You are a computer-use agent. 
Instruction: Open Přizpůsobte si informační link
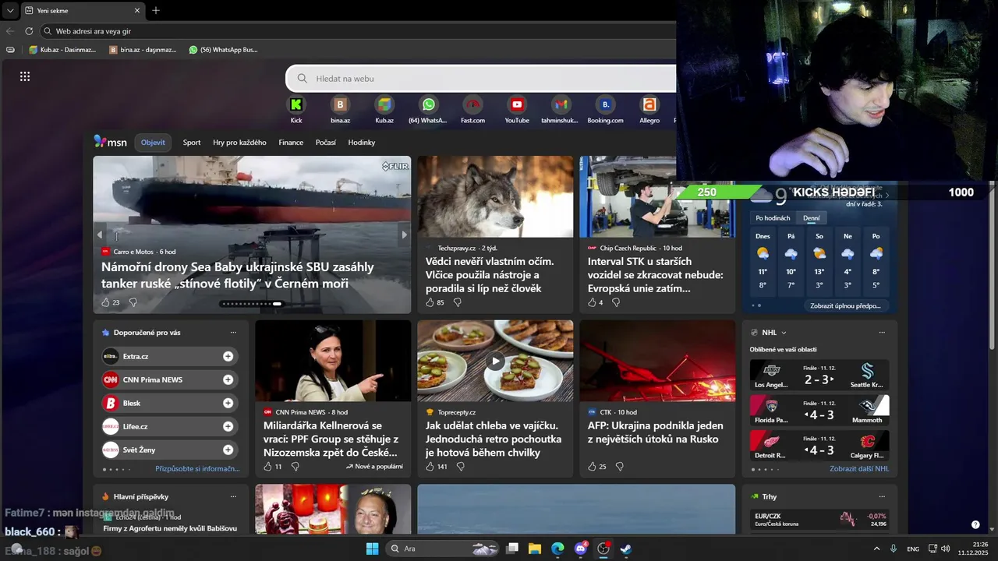(x=197, y=469)
